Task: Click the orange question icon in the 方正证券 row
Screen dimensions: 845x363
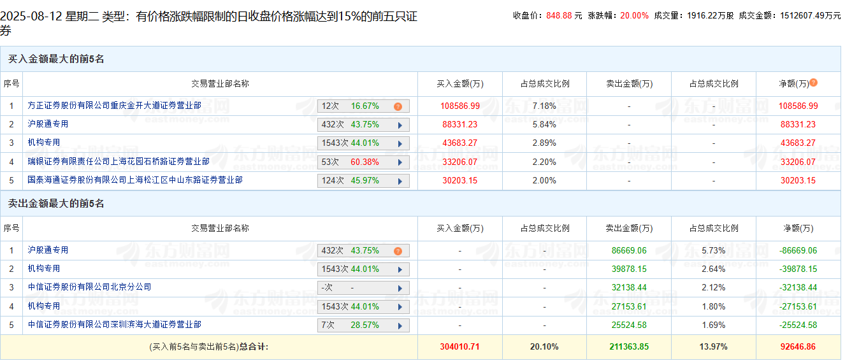Action: pyautogui.click(x=398, y=107)
